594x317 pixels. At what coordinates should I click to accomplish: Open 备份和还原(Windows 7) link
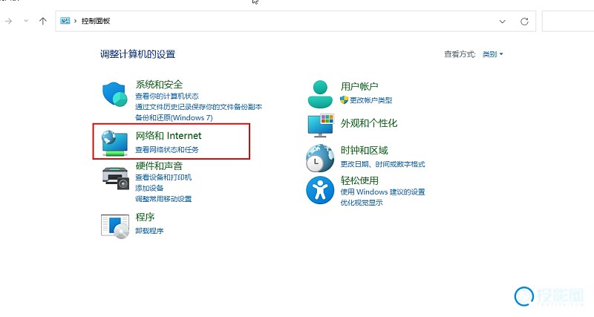(174, 117)
